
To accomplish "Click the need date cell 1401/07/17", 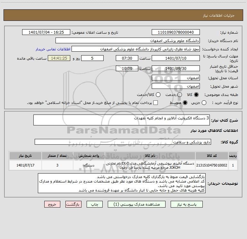I will coord(25,165).
